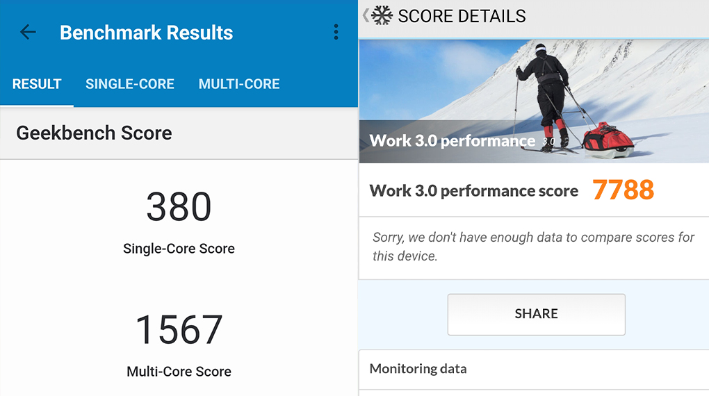The height and width of the screenshot is (396, 709).
Task: Click the PCMark snowflake logo
Action: [x=382, y=15]
